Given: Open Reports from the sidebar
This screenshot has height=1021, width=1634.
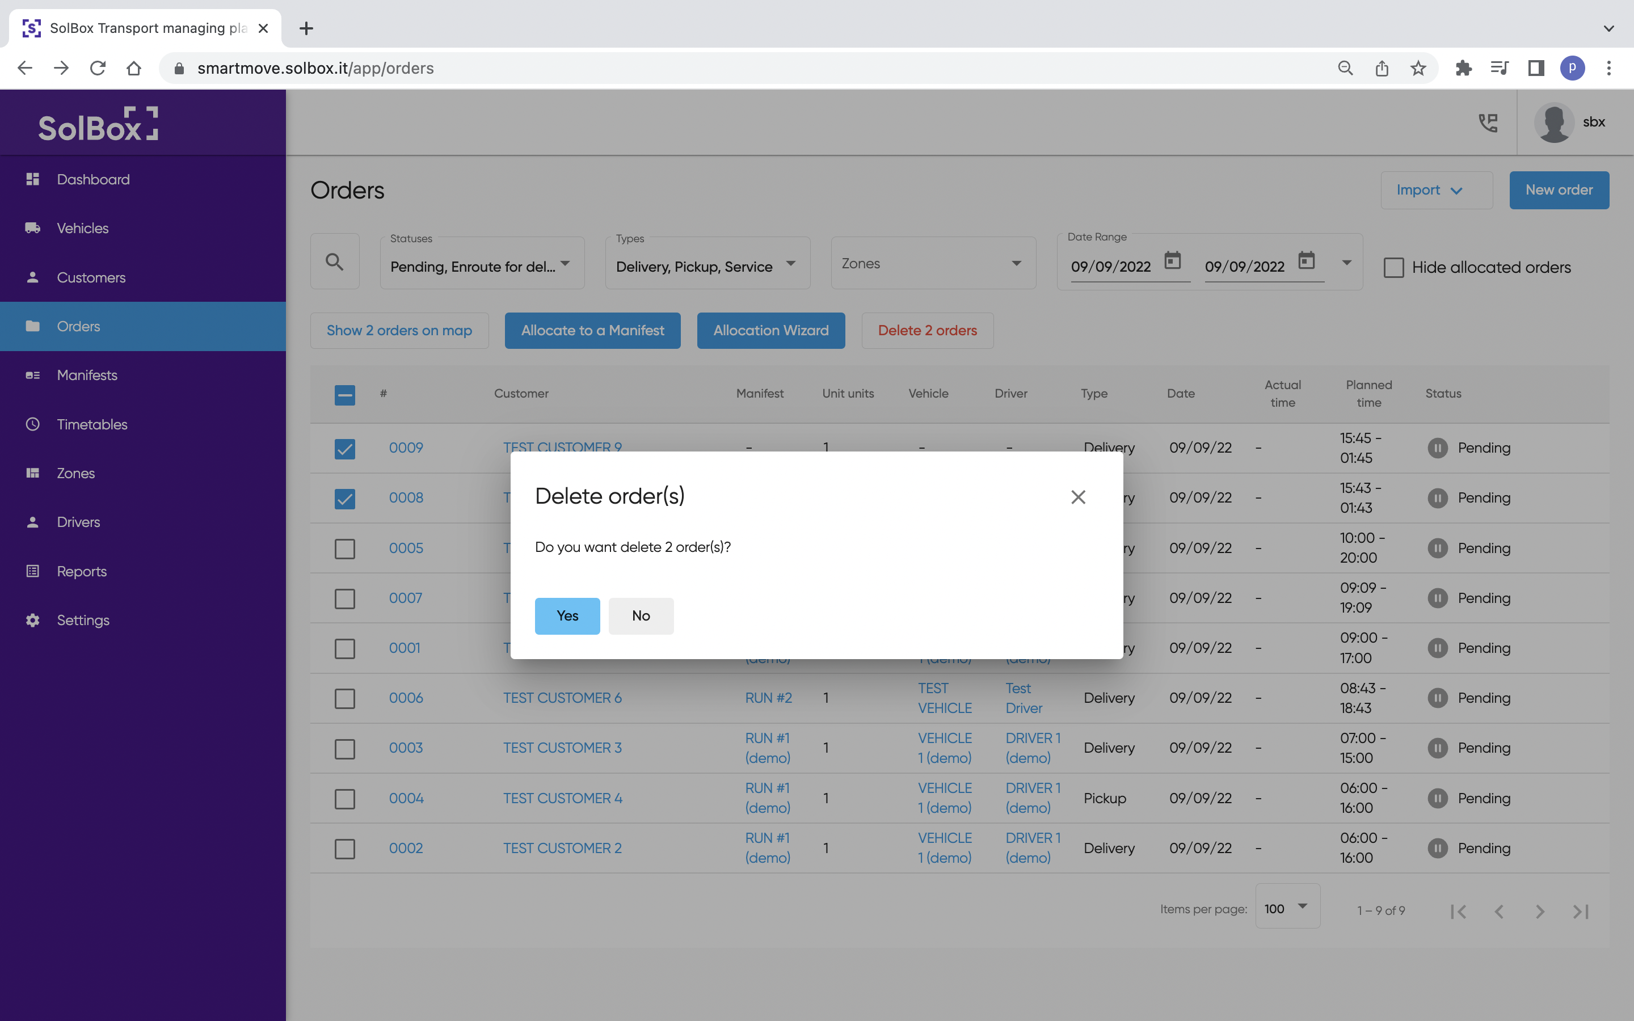Looking at the screenshot, I should (x=142, y=571).
